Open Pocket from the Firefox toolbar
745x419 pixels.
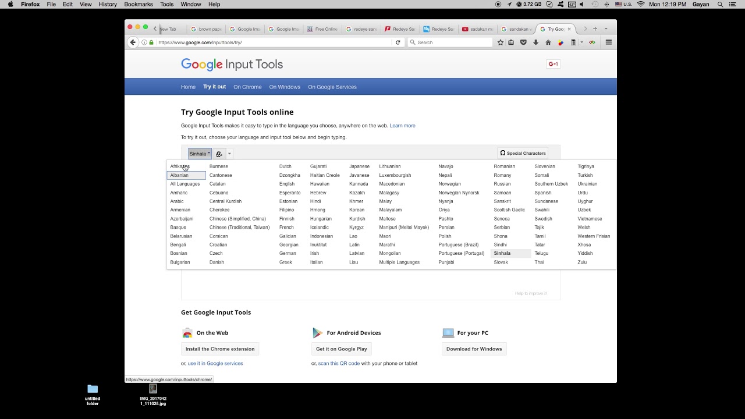523,42
